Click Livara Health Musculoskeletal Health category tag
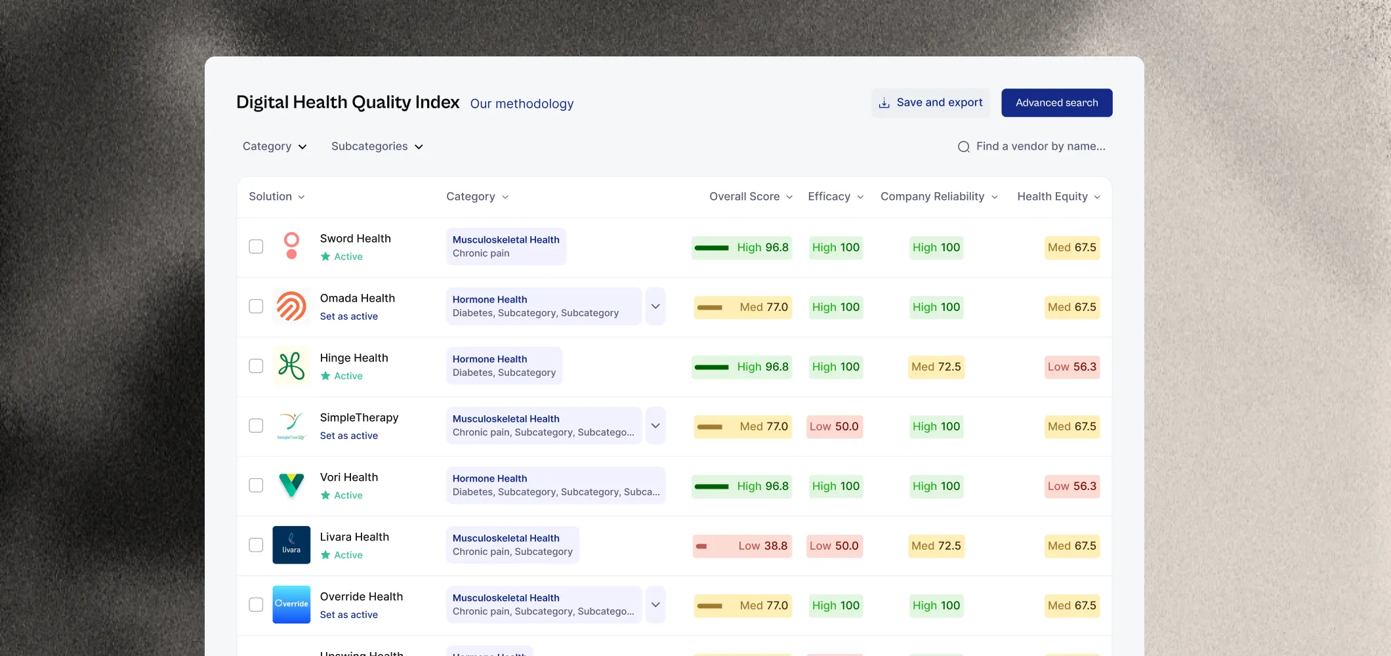Screen dimensions: 1391x656 [512, 545]
